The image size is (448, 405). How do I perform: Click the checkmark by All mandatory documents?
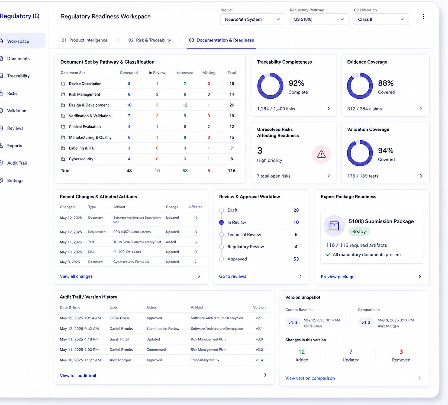tap(328, 254)
